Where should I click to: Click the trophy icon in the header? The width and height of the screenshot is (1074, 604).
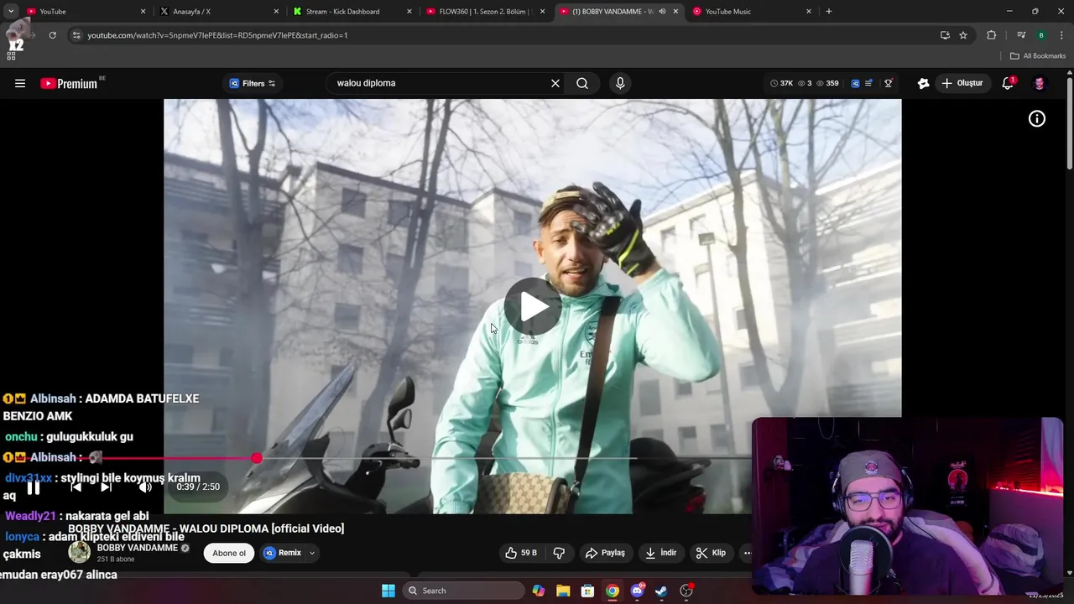[889, 83]
